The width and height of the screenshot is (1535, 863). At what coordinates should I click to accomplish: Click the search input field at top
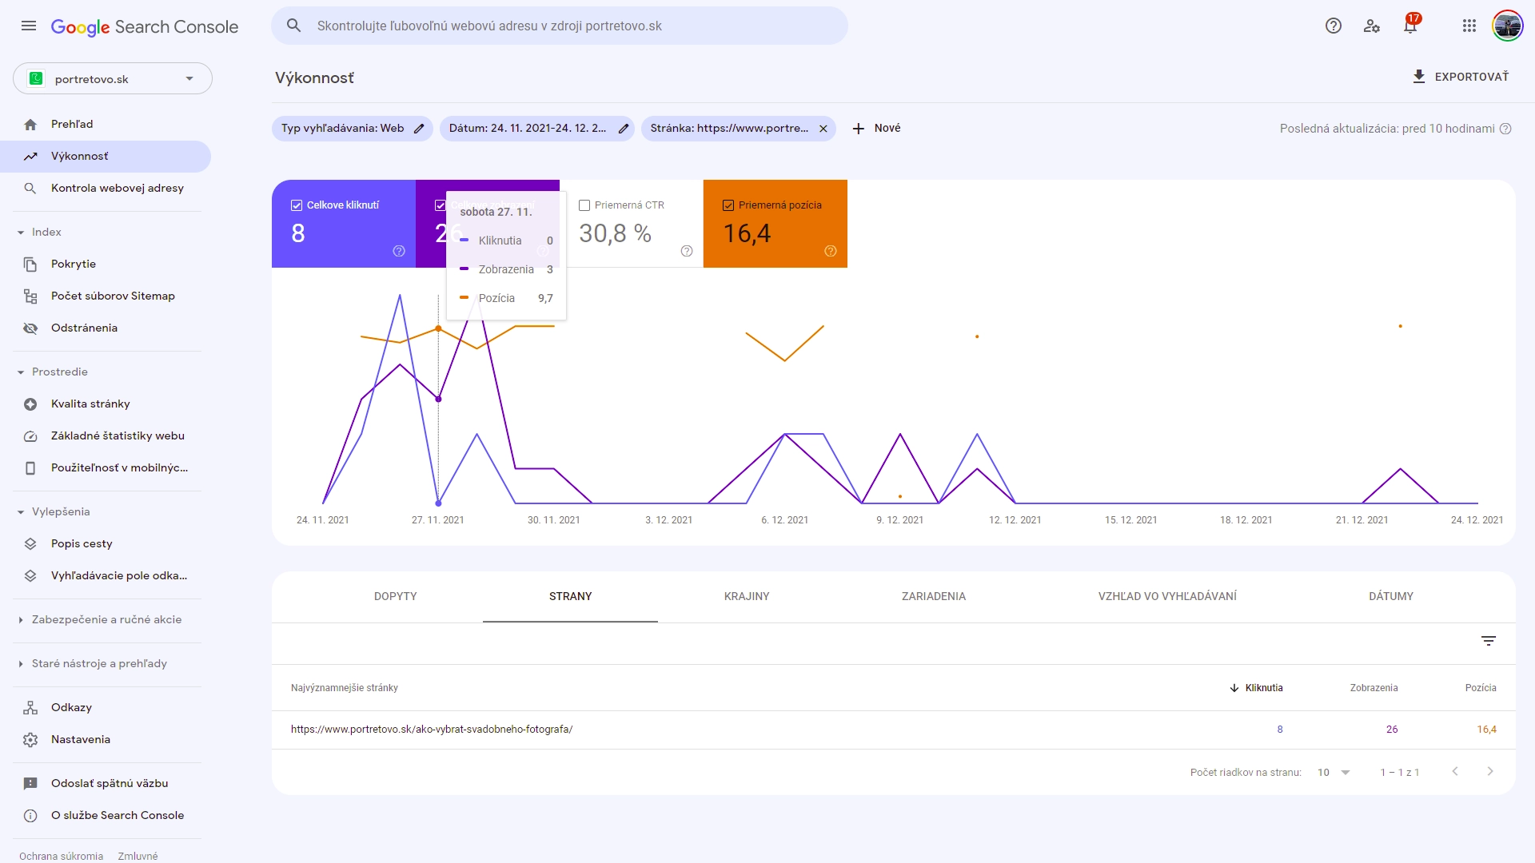coord(560,26)
